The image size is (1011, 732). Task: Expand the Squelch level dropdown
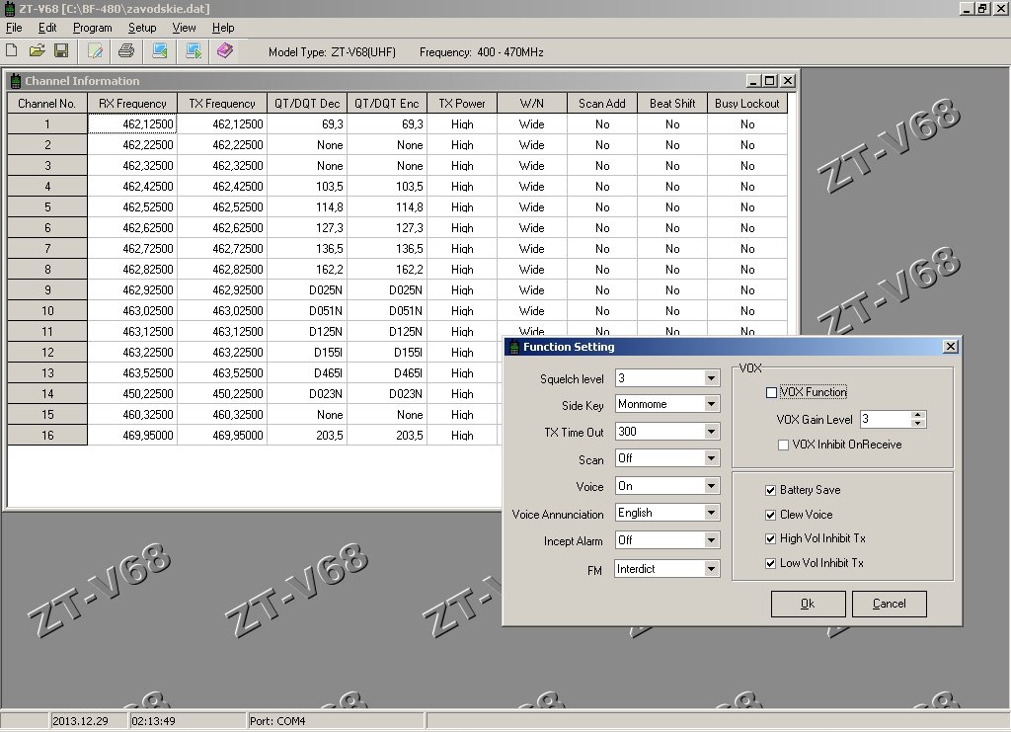point(711,378)
